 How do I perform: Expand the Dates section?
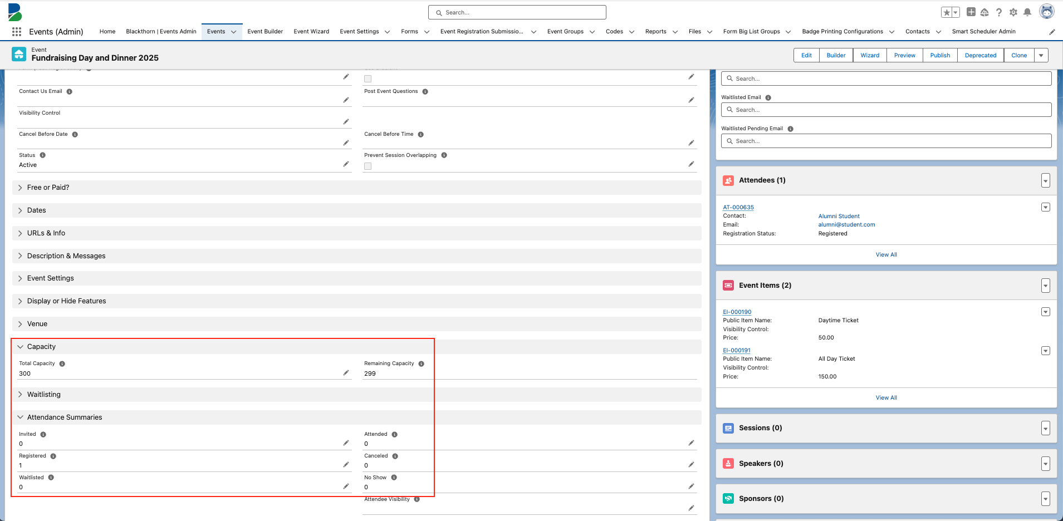click(356, 210)
